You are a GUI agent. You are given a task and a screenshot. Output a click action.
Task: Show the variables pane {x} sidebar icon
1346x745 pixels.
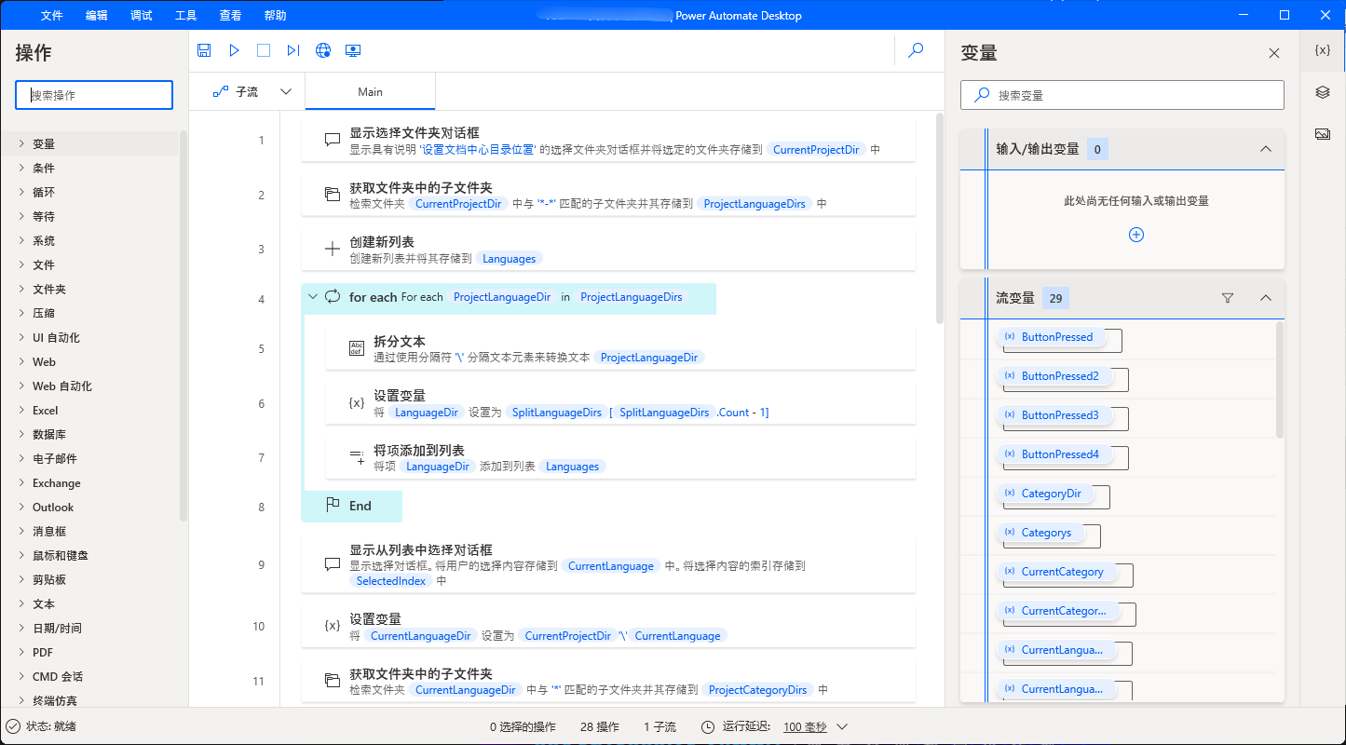click(1323, 50)
